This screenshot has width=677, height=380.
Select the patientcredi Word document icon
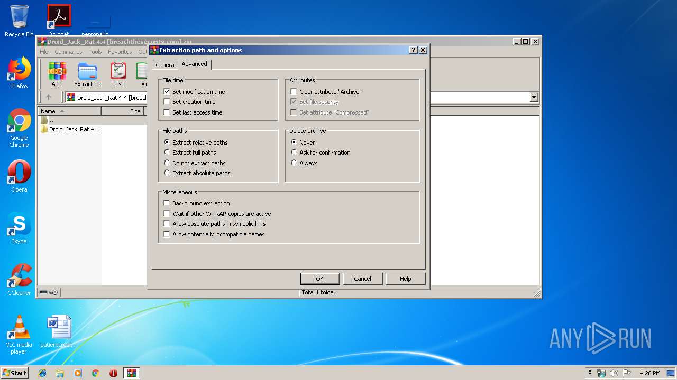point(59,331)
